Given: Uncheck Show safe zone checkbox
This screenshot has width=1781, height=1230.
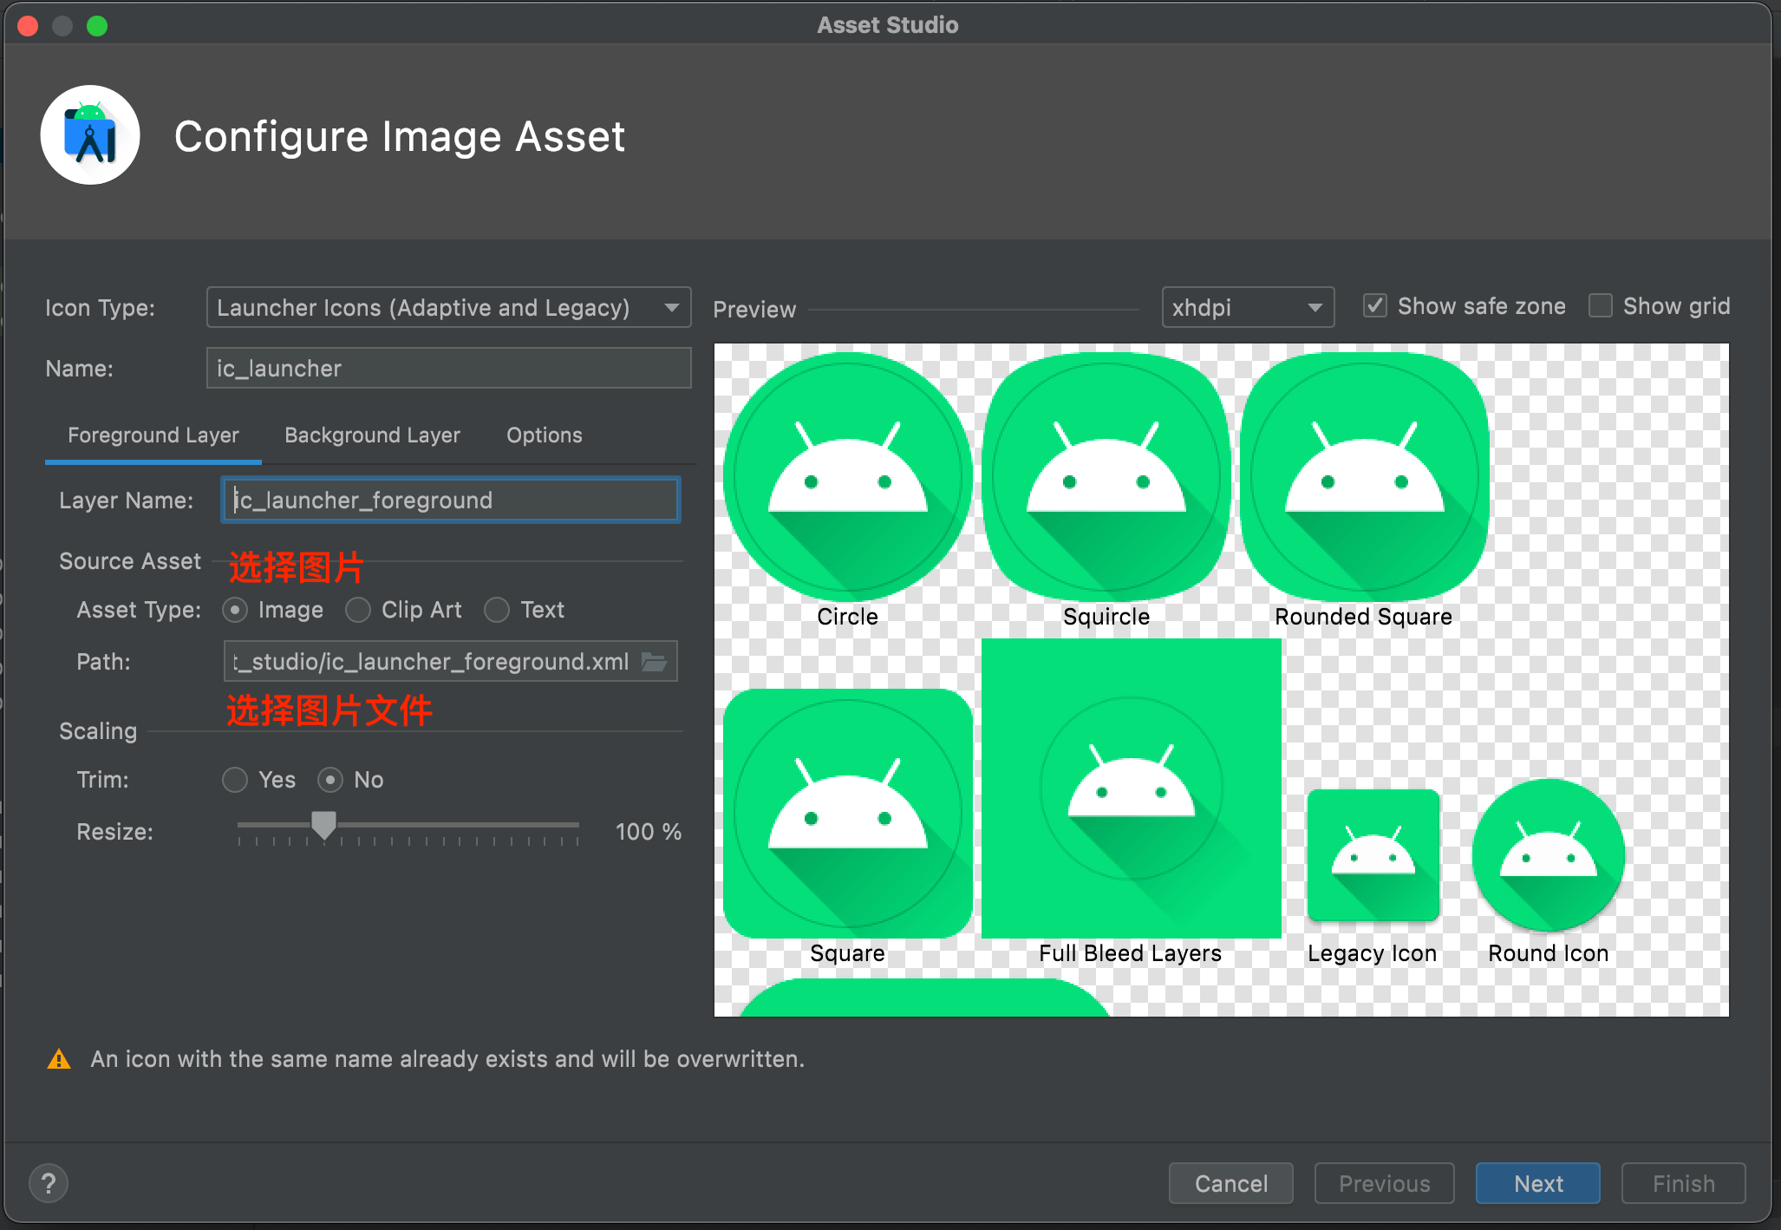Looking at the screenshot, I should (1374, 306).
